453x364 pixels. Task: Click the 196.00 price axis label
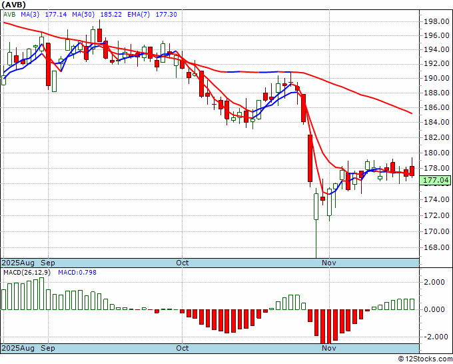click(x=436, y=35)
